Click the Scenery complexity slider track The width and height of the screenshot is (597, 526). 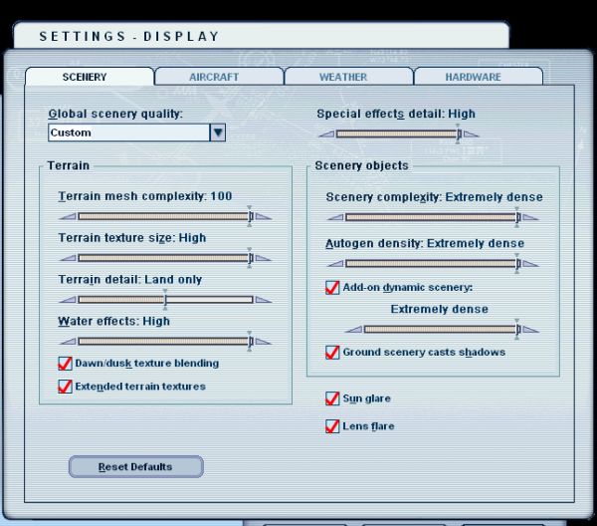point(433,217)
